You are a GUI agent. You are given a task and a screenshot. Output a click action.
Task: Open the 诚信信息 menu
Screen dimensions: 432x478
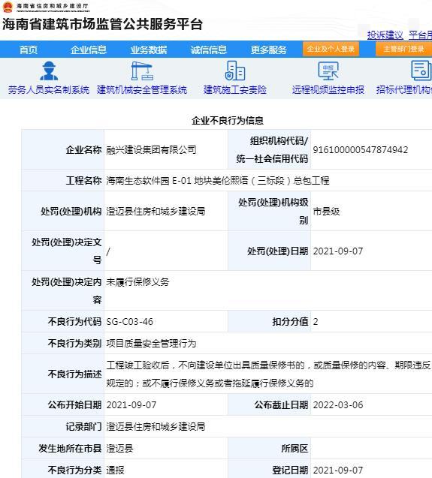[x=209, y=50]
